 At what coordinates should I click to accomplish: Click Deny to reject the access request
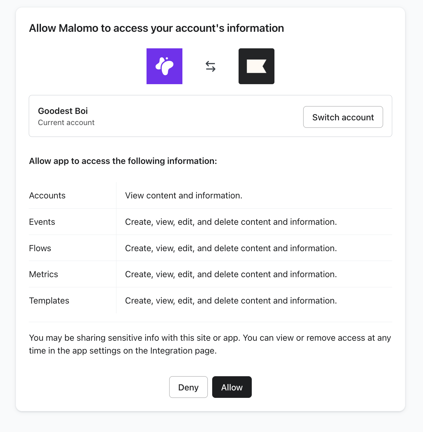188,387
